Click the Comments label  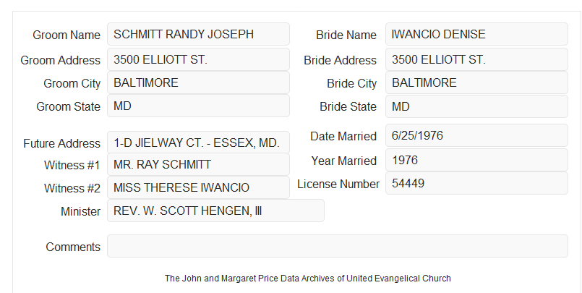73,247
